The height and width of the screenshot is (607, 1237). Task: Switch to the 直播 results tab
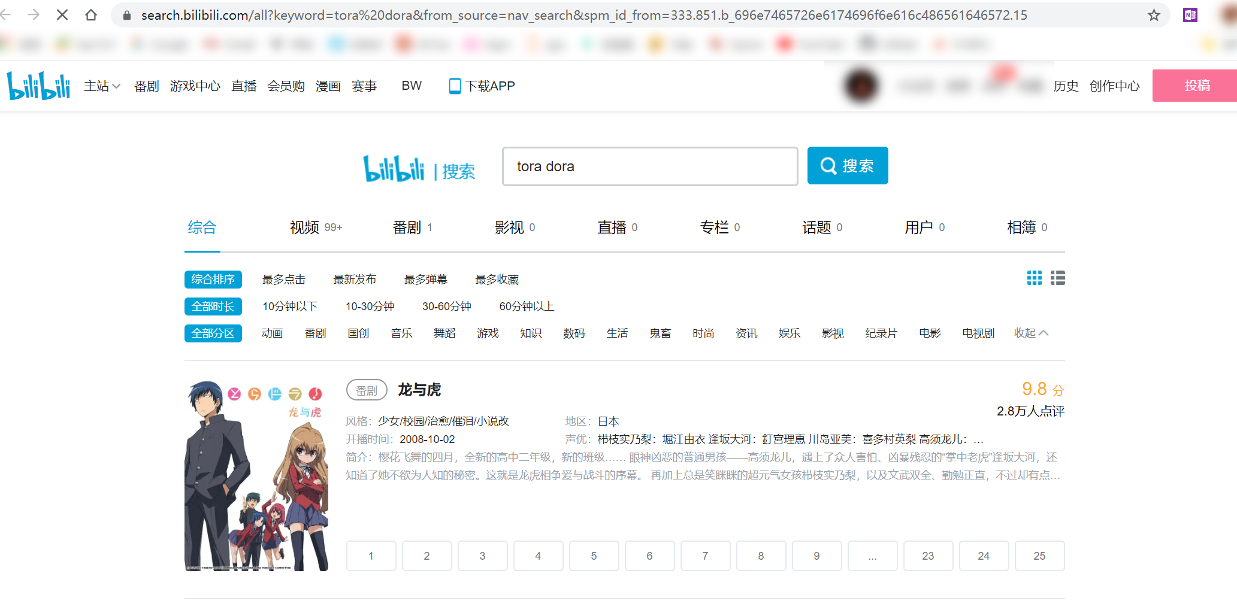[x=617, y=227]
